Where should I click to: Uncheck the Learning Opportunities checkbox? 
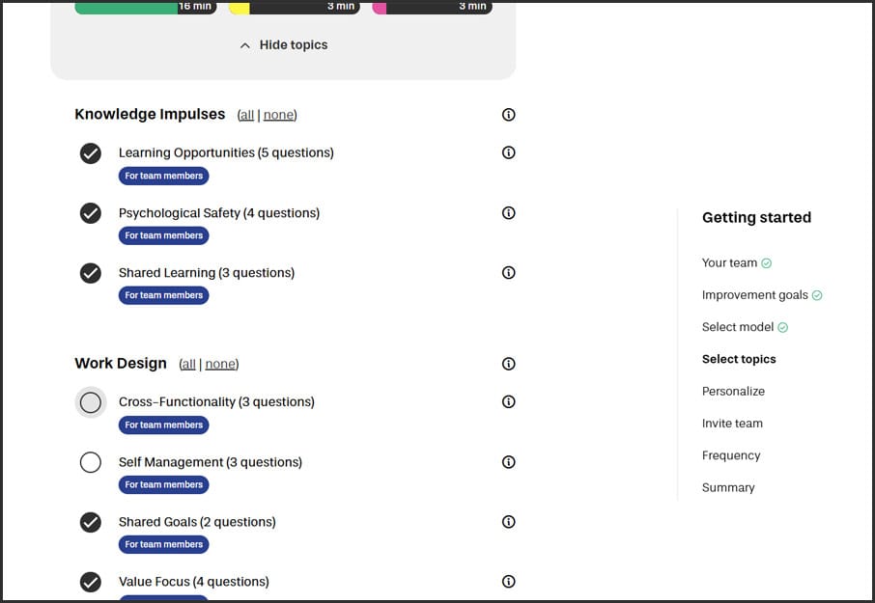pyautogui.click(x=91, y=153)
